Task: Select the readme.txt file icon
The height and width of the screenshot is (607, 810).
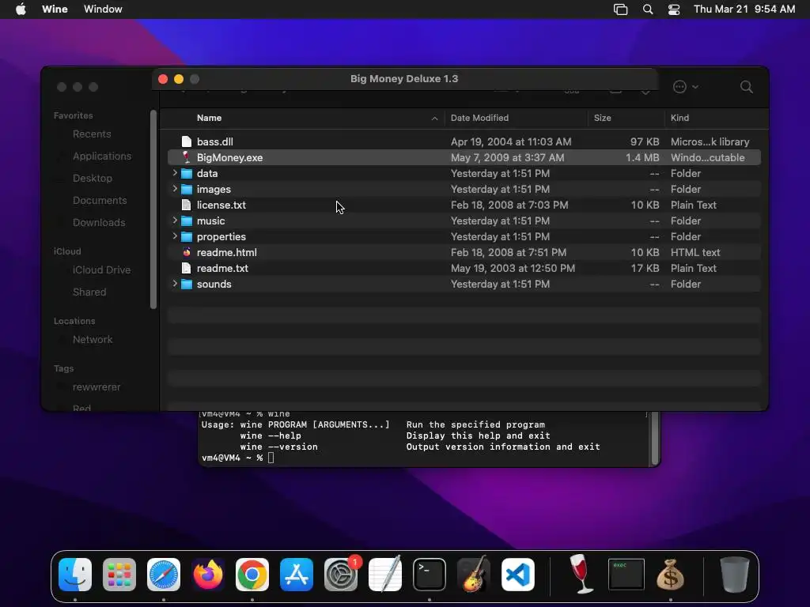Action: tap(187, 269)
